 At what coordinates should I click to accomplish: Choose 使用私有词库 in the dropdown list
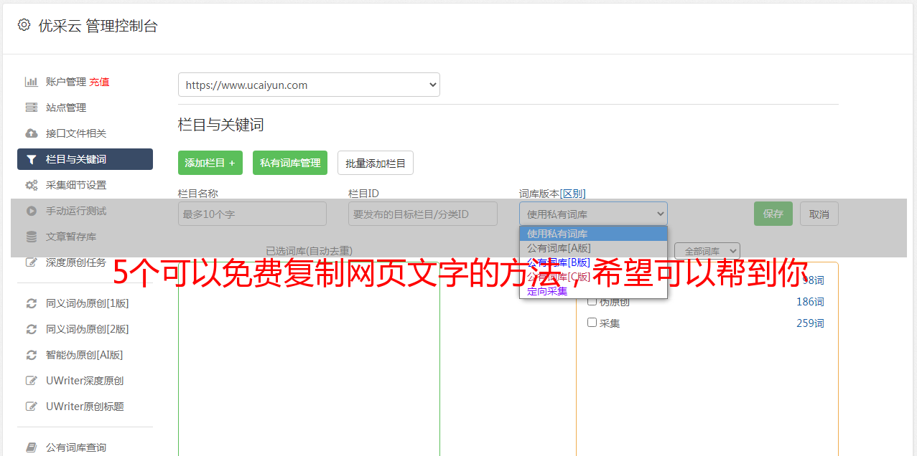(x=593, y=234)
